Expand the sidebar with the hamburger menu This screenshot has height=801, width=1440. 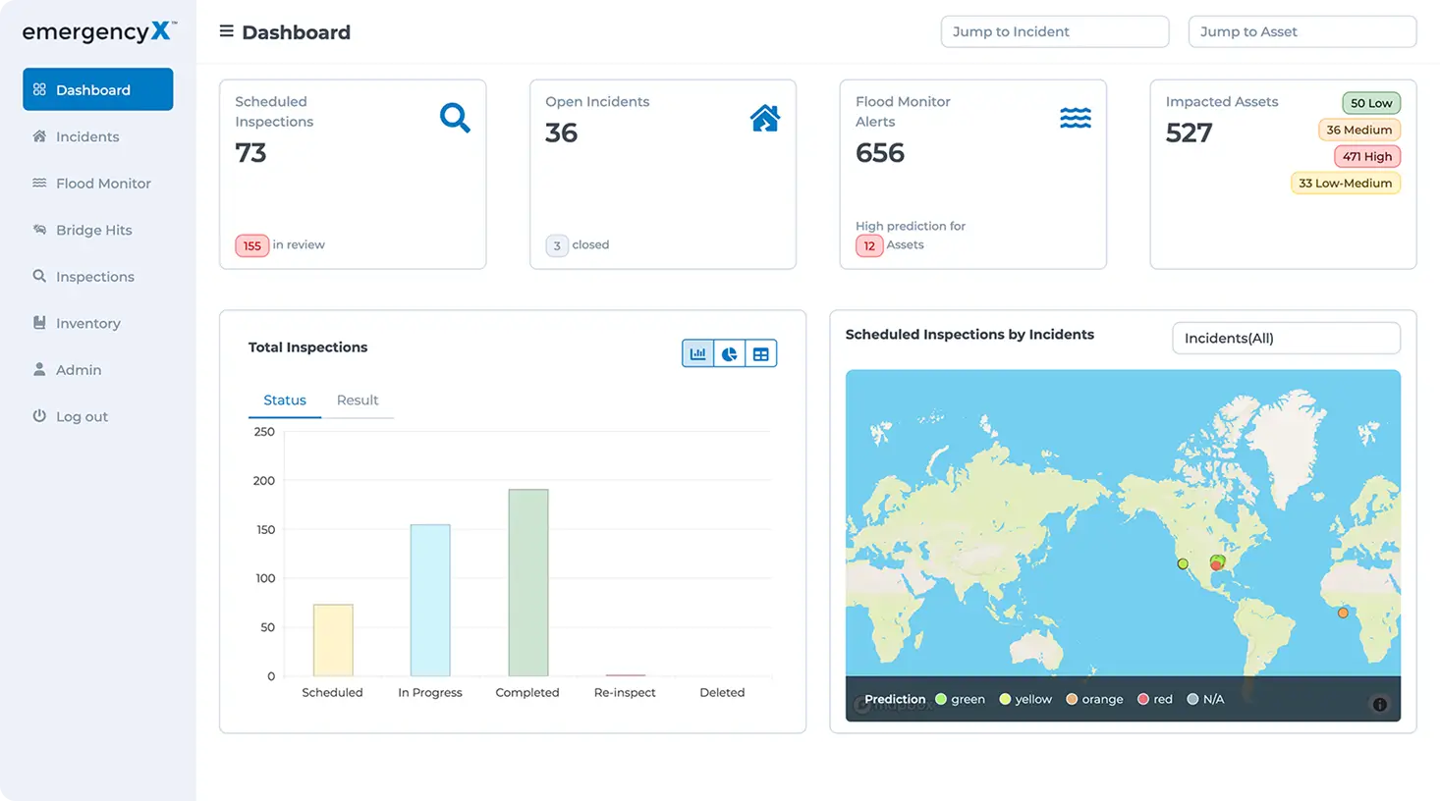pos(226,30)
